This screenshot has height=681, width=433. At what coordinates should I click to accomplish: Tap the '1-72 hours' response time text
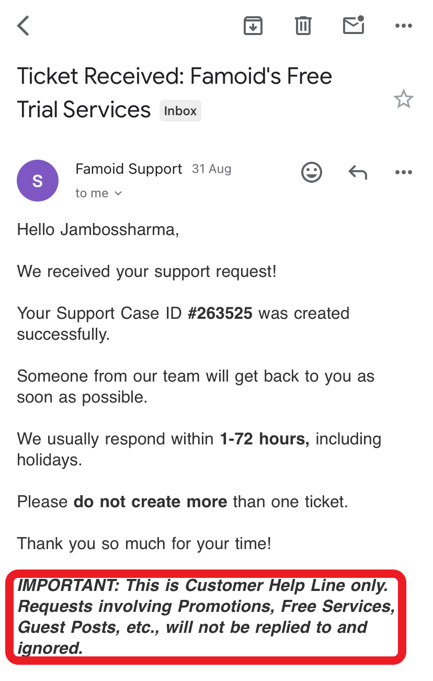click(264, 439)
